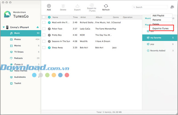Select the Recently Added playlist

pos(160,50)
